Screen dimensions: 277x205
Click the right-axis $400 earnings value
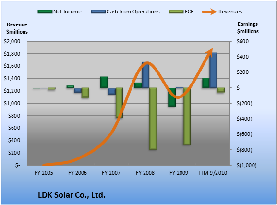point(242,57)
